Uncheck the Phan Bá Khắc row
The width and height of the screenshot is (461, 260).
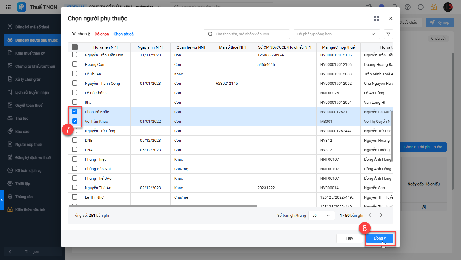tap(75, 112)
